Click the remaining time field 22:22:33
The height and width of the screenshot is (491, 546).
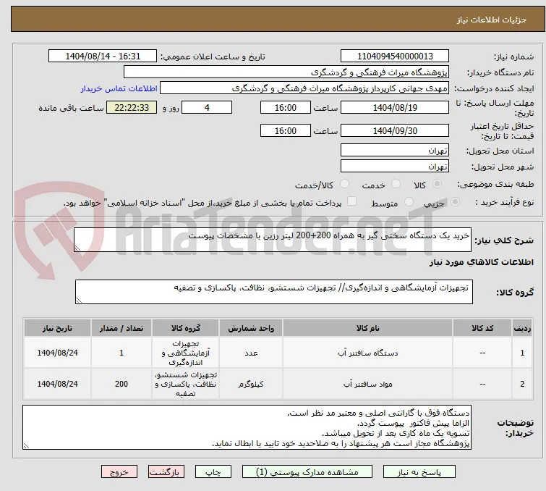tap(132, 107)
